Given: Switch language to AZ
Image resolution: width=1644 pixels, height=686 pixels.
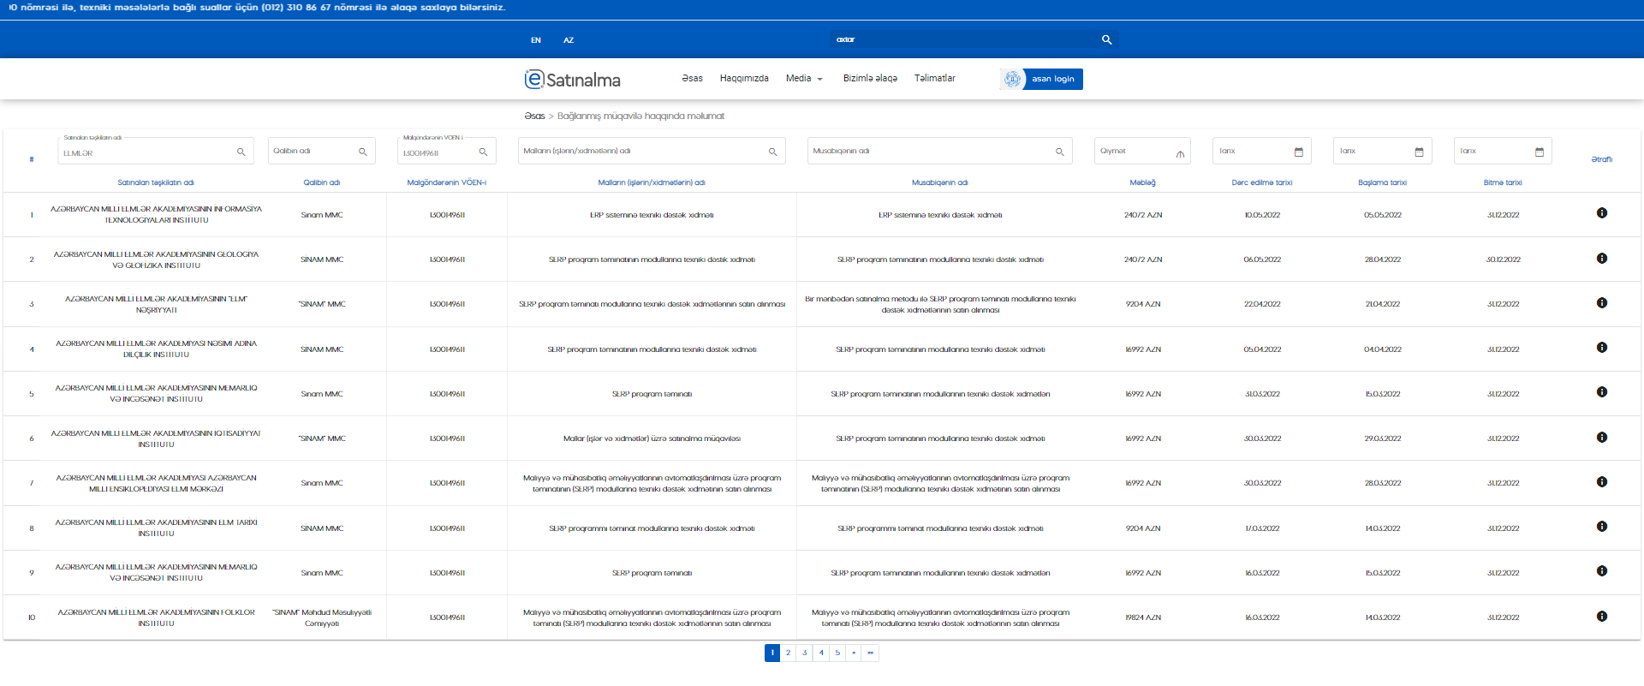Looking at the screenshot, I should point(569,40).
